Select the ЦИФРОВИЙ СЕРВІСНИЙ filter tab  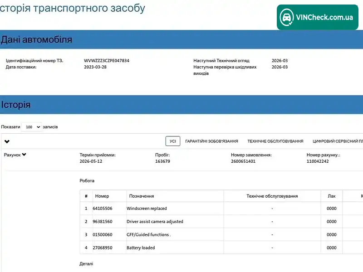pos(338,141)
